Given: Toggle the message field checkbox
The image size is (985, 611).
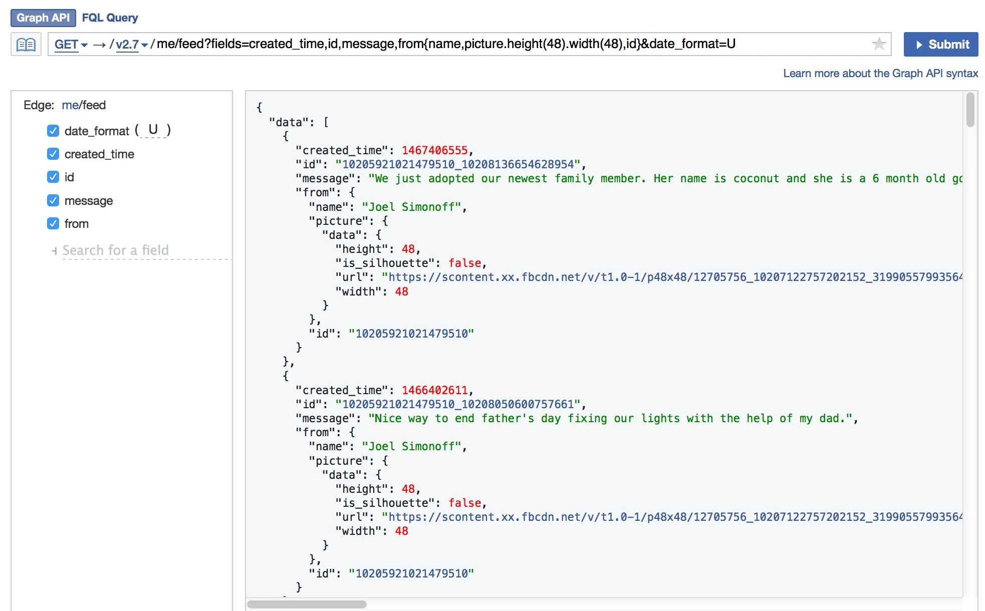Looking at the screenshot, I should click(x=53, y=200).
